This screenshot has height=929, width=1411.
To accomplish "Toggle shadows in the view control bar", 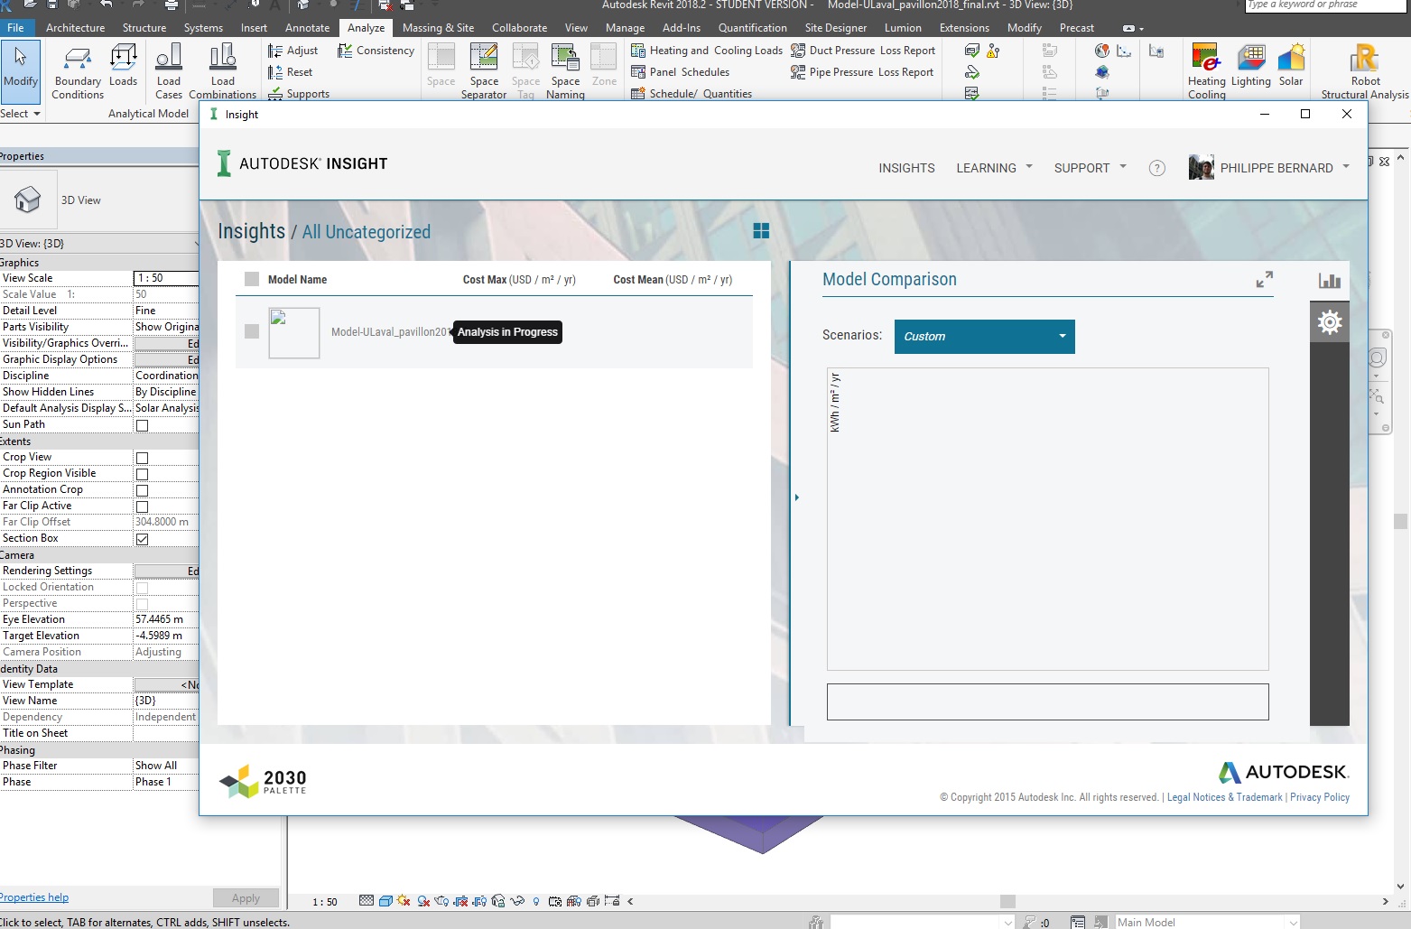I will click(x=422, y=900).
